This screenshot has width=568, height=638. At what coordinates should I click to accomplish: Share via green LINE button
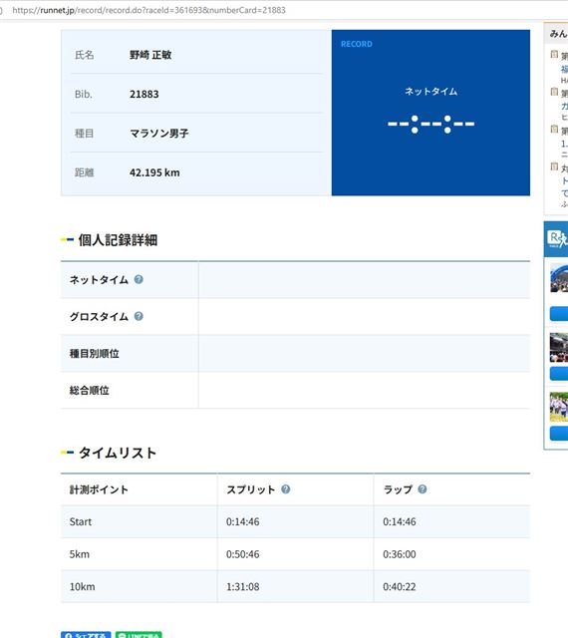click(x=139, y=635)
